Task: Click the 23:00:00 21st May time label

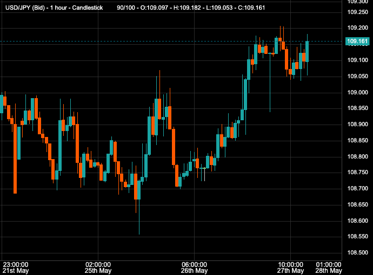Action: (16, 267)
